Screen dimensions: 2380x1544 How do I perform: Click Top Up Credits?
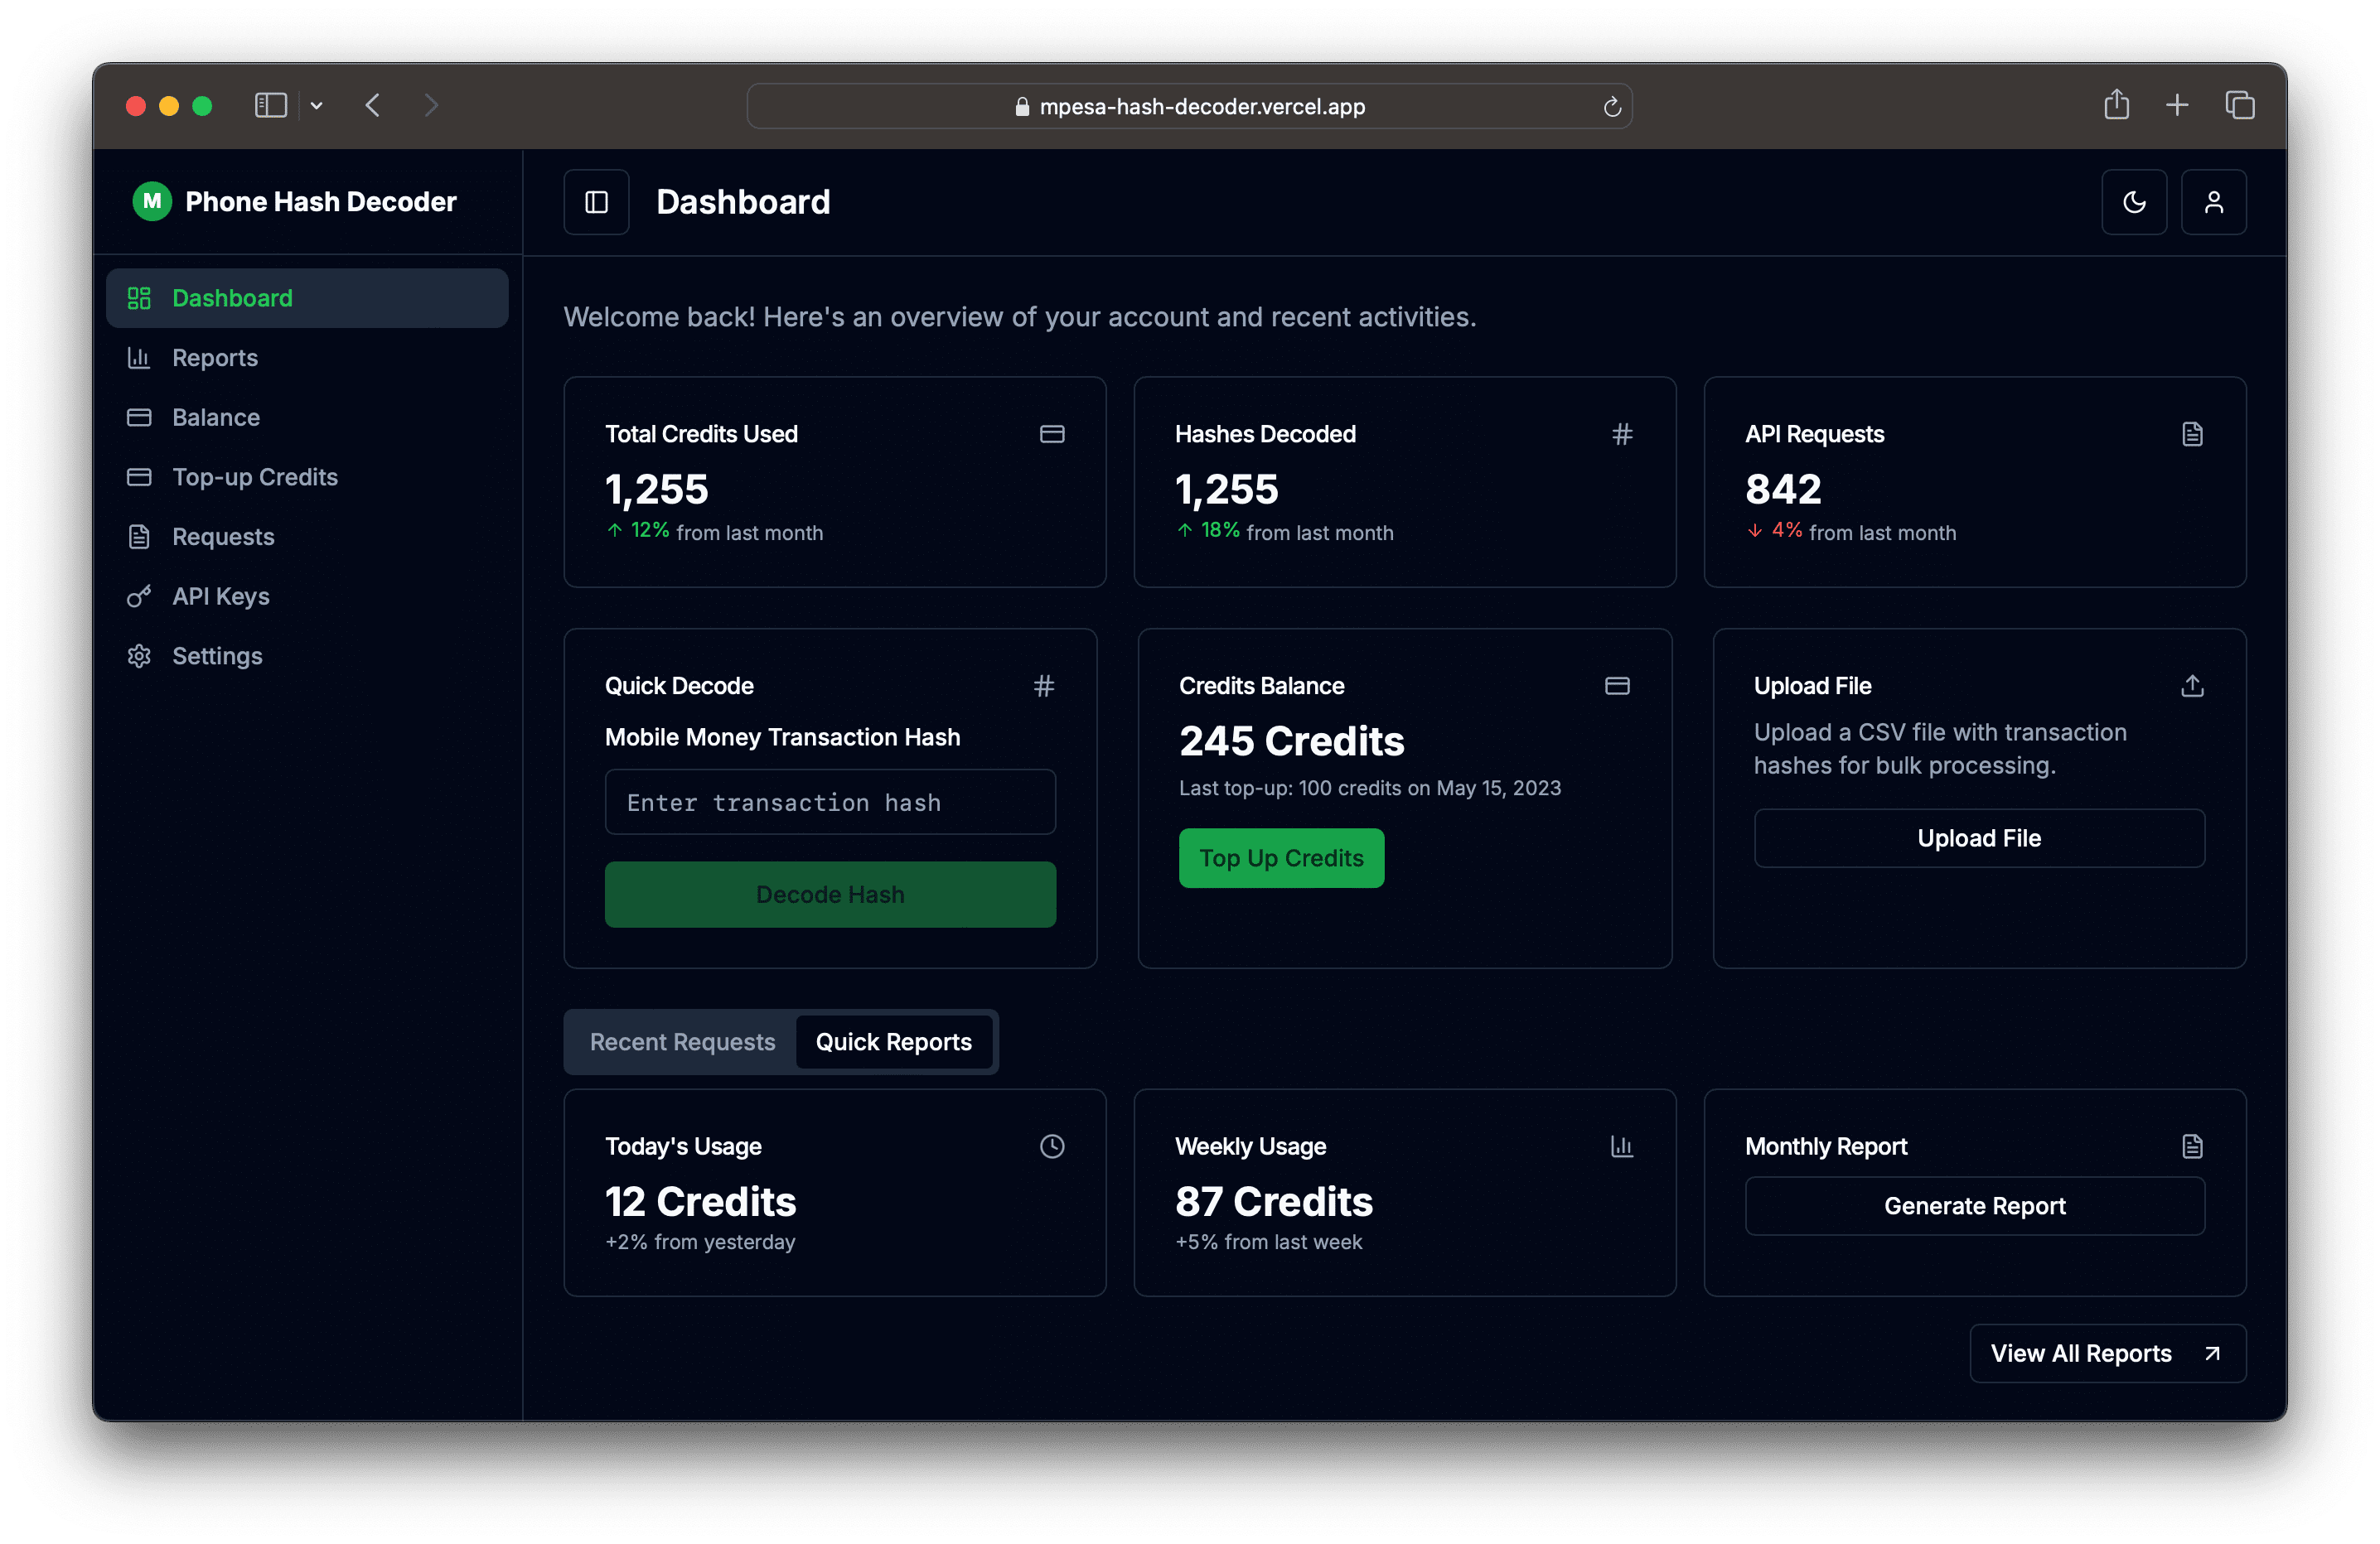[1281, 857]
